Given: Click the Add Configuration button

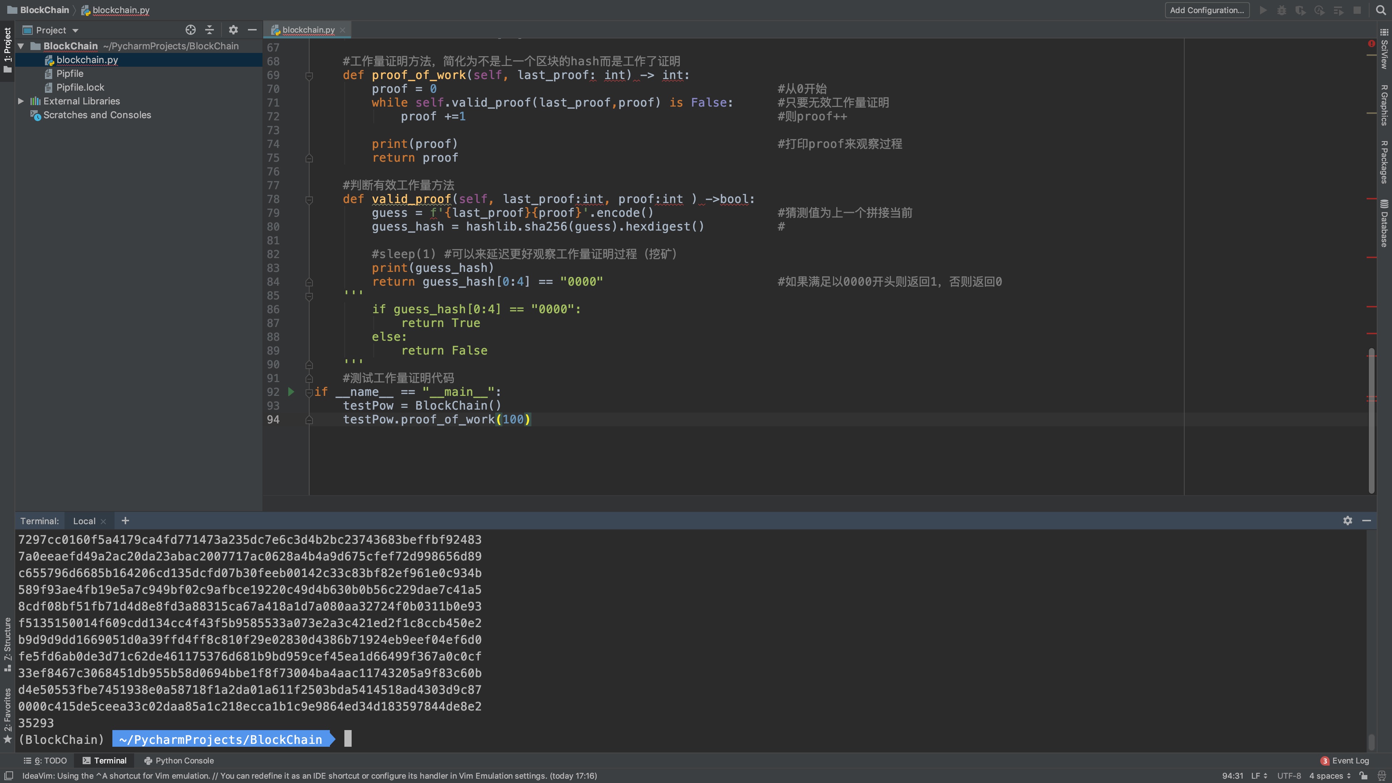Looking at the screenshot, I should [x=1207, y=10].
